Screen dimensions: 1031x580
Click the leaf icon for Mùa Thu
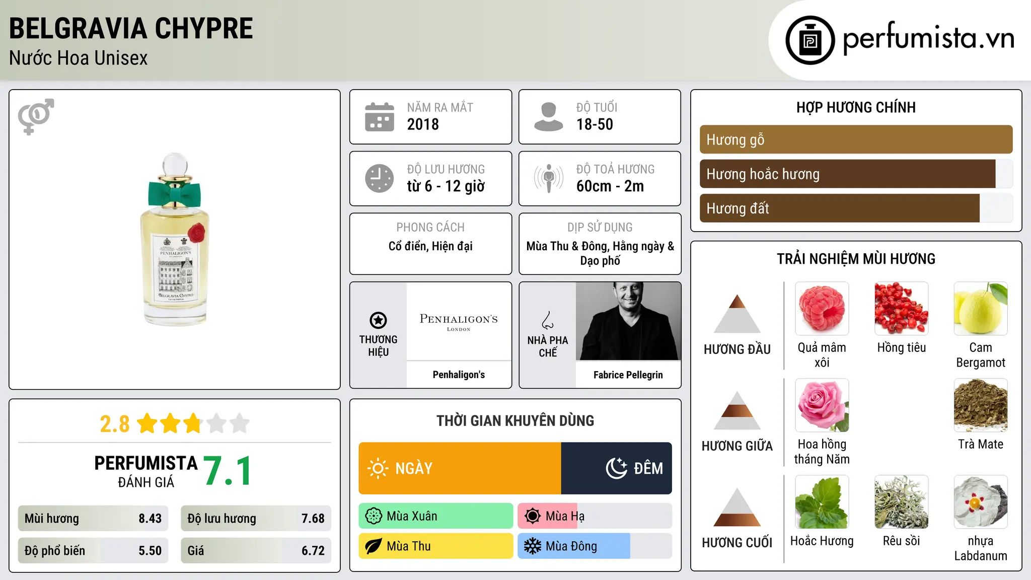pos(374,546)
